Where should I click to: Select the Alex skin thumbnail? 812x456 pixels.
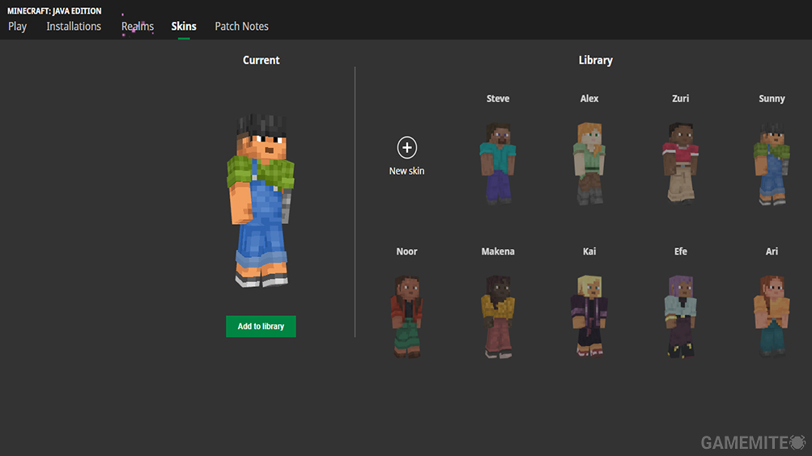[589, 163]
